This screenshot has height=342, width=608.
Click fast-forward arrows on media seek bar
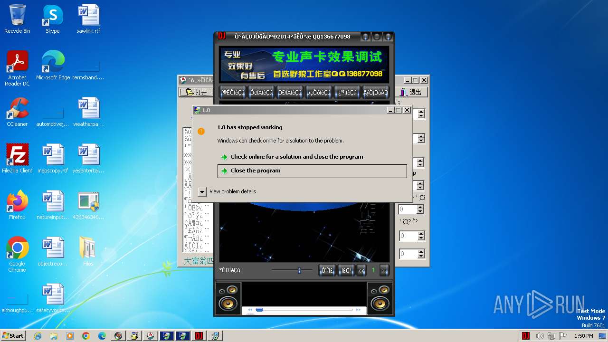click(358, 310)
